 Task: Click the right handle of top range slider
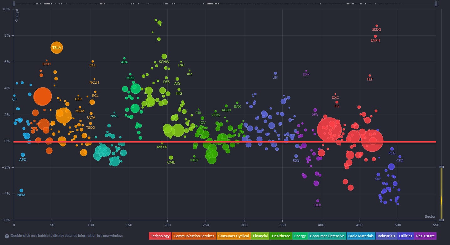436,4
